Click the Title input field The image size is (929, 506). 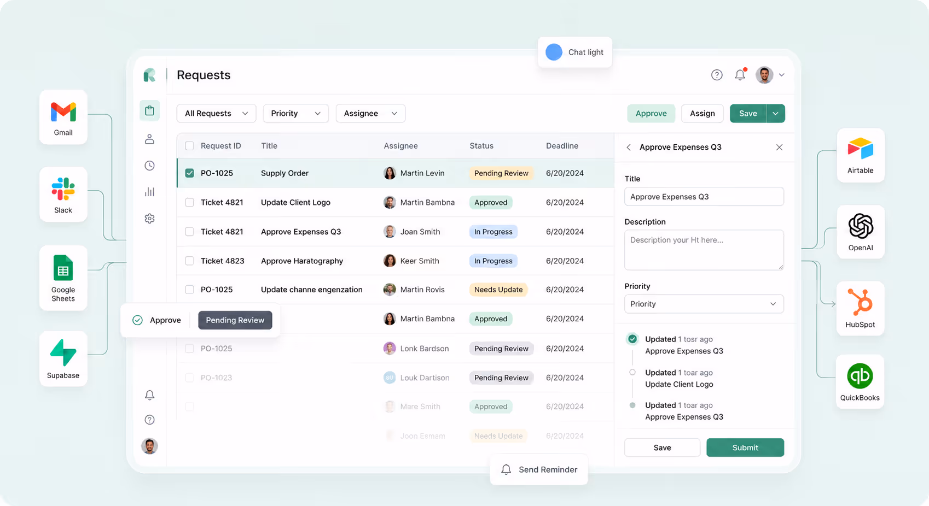704,197
